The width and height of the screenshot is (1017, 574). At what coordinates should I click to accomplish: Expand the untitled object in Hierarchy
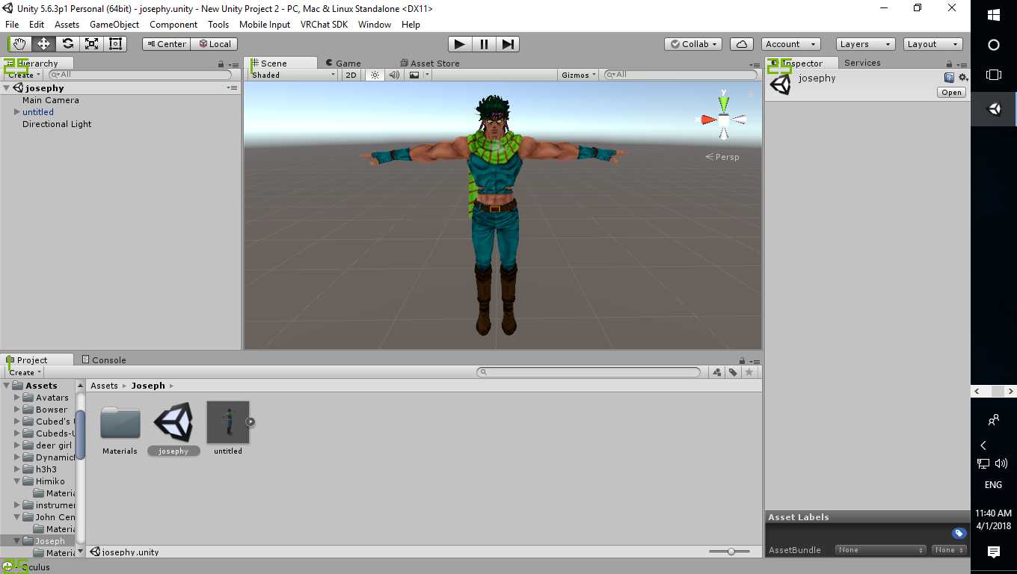pyautogui.click(x=17, y=112)
